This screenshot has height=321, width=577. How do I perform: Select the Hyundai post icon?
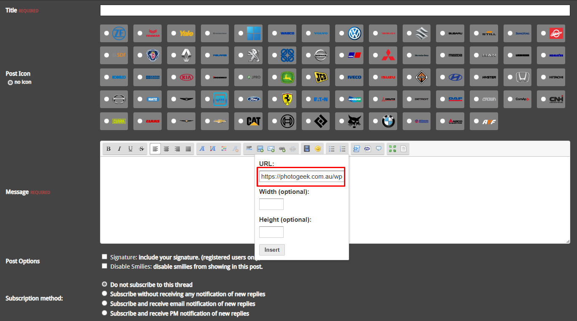click(x=443, y=77)
